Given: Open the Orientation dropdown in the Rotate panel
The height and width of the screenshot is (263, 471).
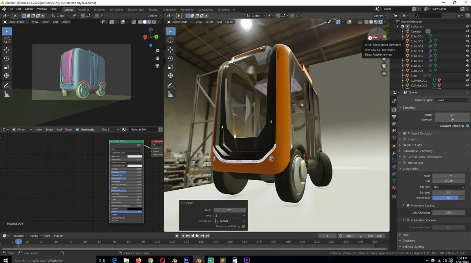Looking at the screenshot, I should click(230, 221).
